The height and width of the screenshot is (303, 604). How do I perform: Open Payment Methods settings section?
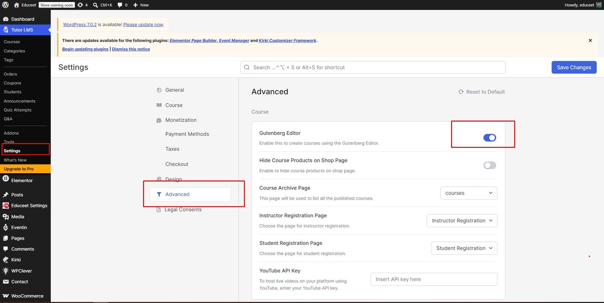click(x=187, y=134)
